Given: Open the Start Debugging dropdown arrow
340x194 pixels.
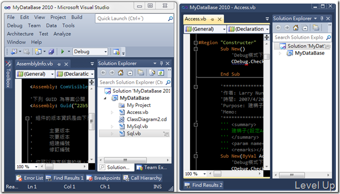Looking at the screenshot, I should click(x=69, y=52).
